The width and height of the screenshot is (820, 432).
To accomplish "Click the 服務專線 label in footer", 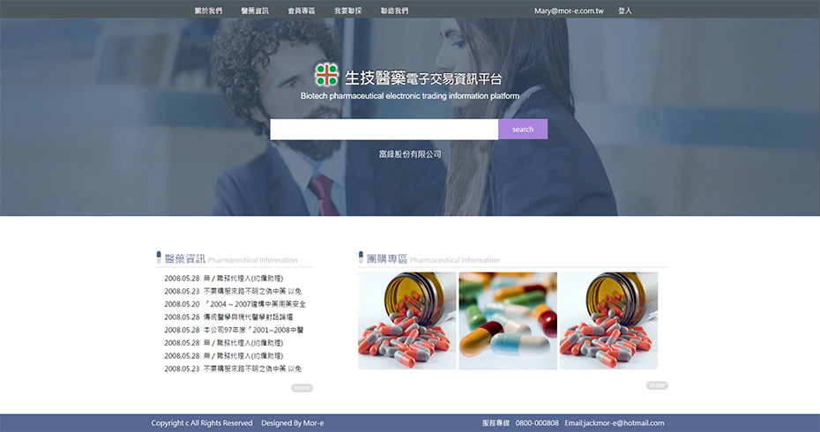I will point(496,423).
